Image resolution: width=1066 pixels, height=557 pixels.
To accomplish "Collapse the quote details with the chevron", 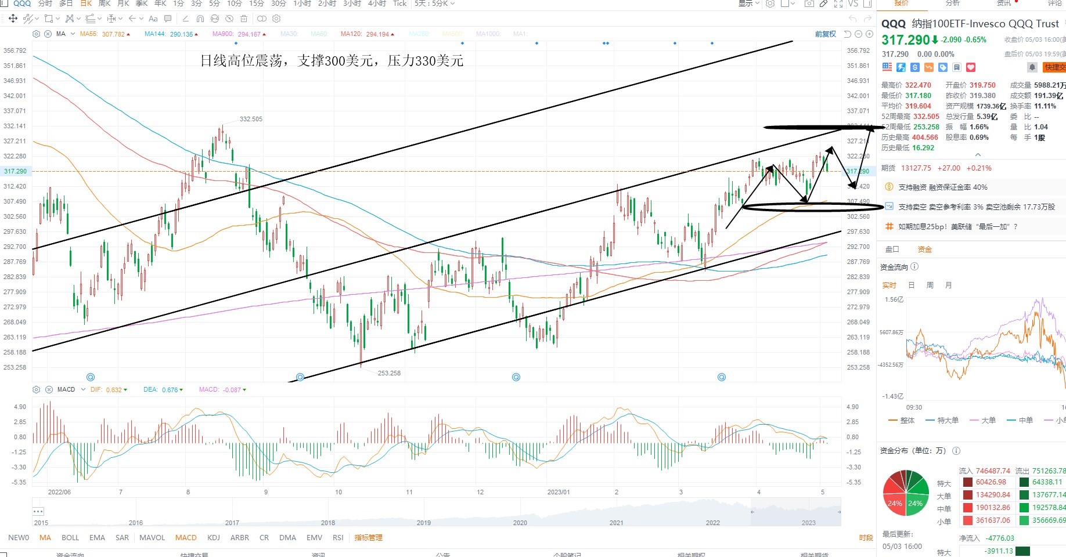I will pos(978,155).
